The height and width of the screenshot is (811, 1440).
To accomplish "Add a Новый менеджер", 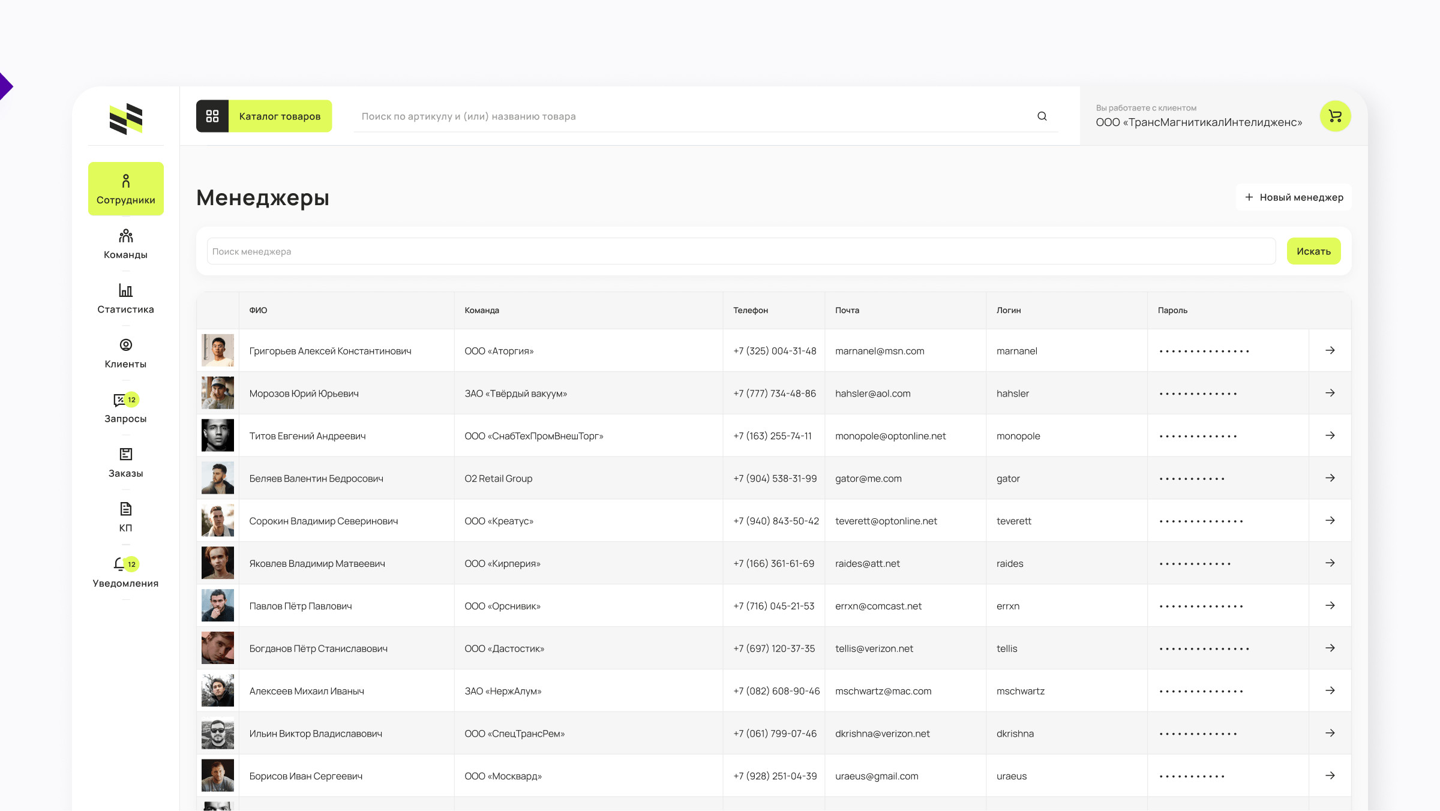I will [x=1294, y=197].
